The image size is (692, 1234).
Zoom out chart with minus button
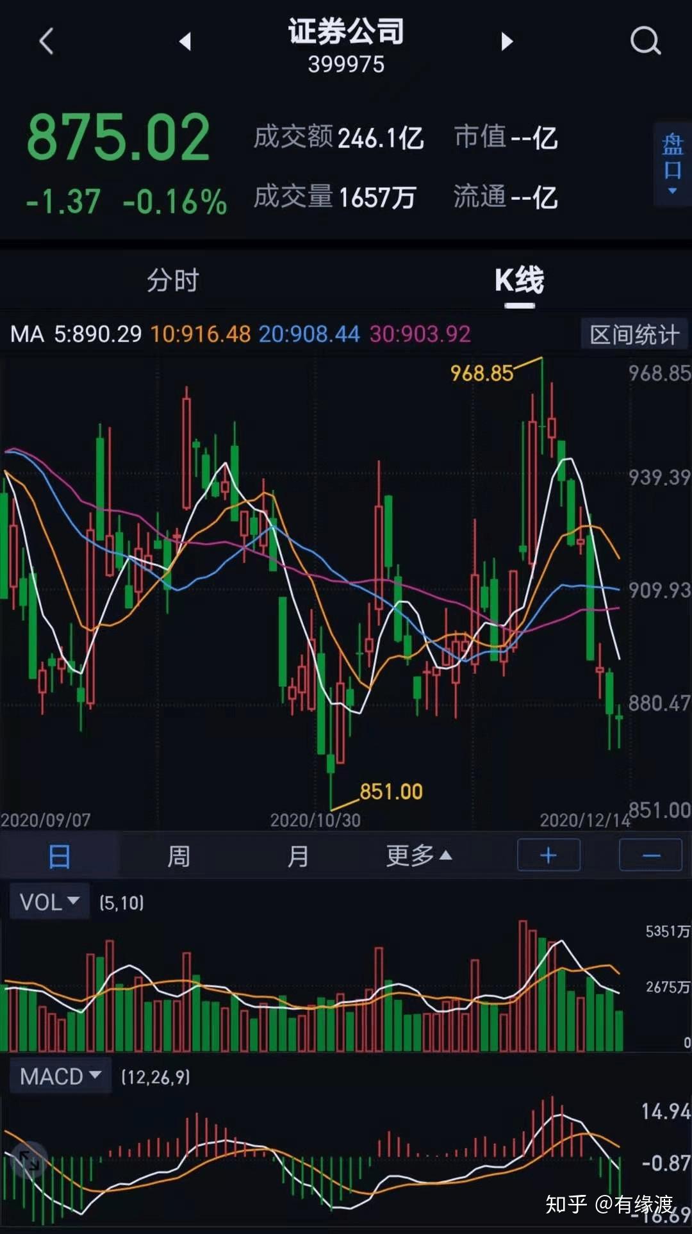[650, 855]
